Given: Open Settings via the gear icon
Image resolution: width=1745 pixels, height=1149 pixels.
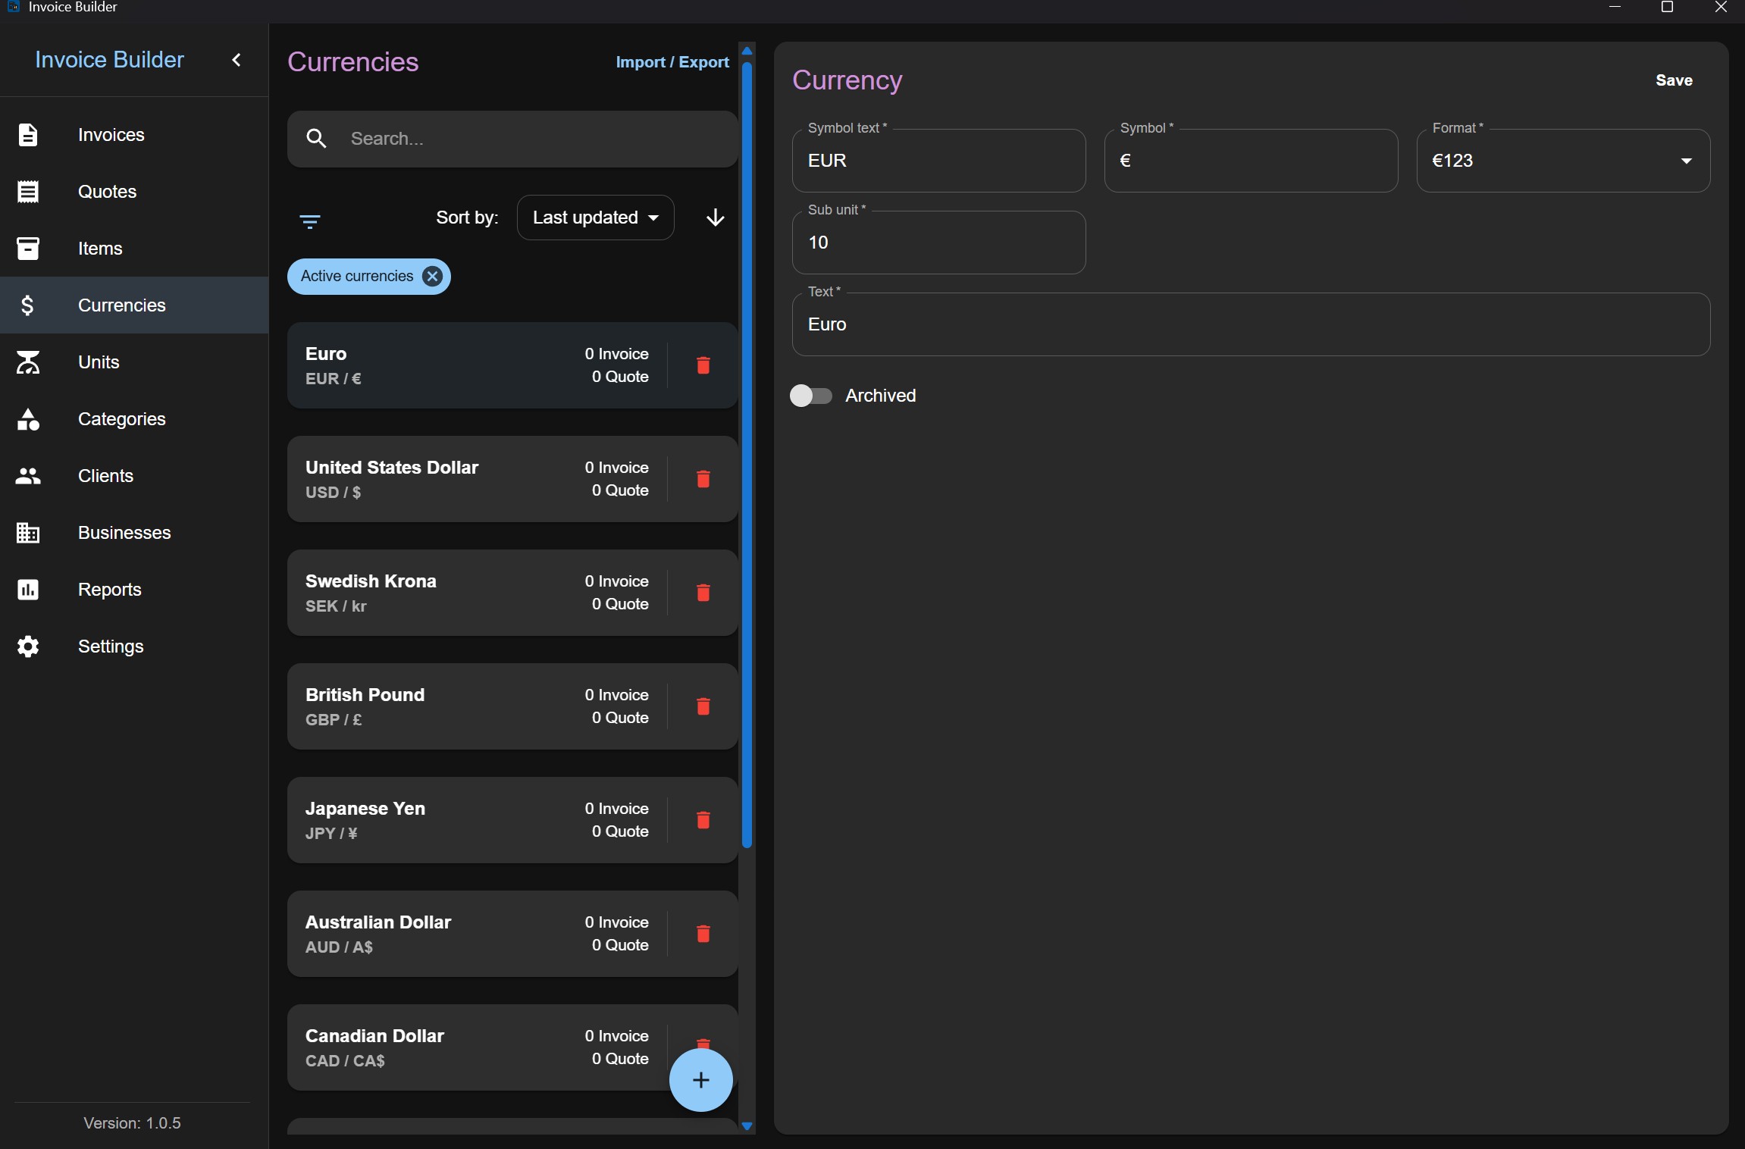Looking at the screenshot, I should (x=28, y=647).
